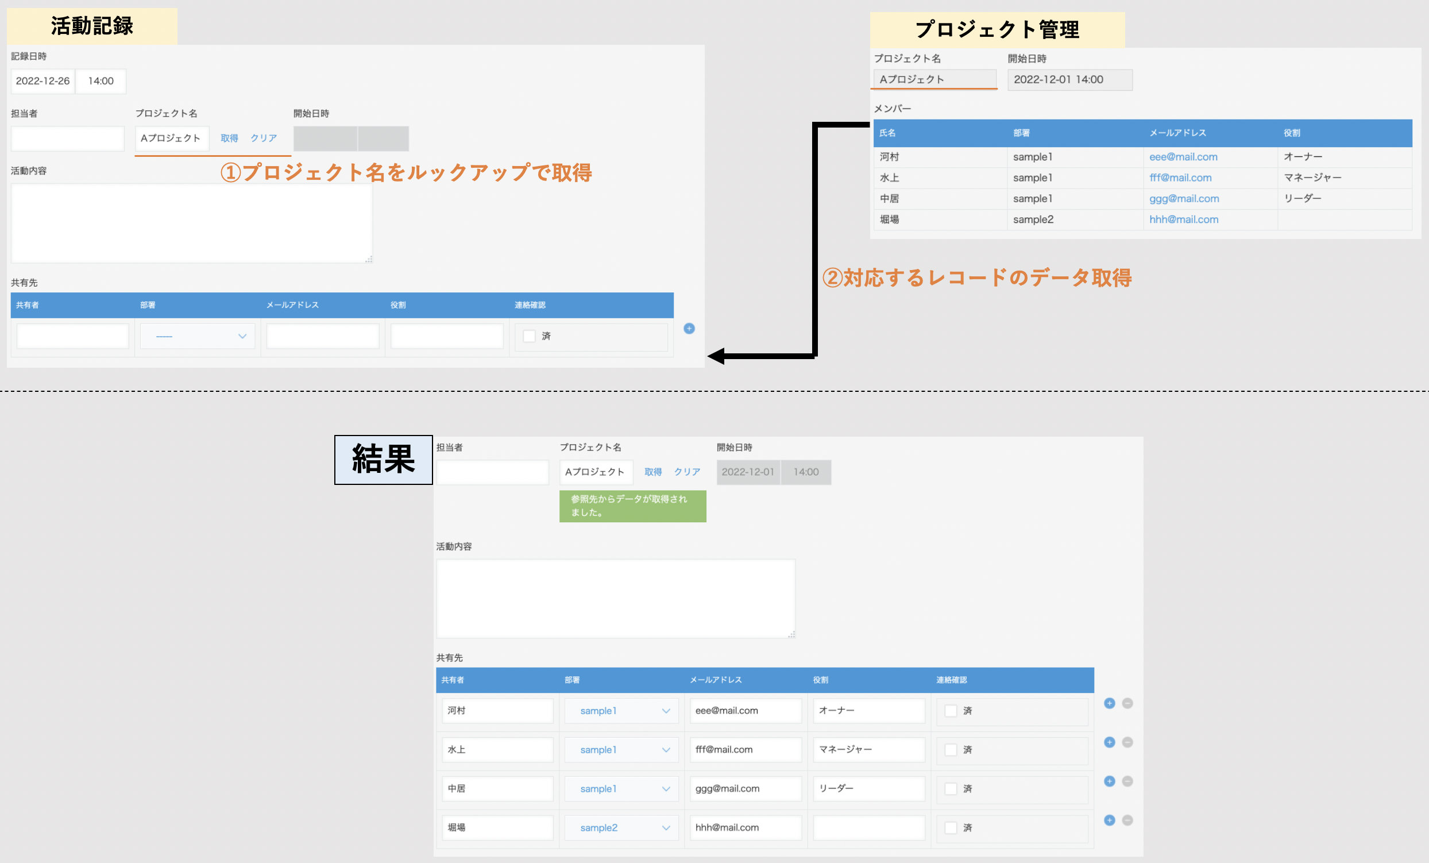Click the add row plus icon in the empty 共有先 table

689,328
